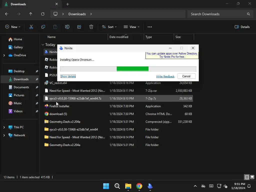Open the Sort dropdown menu
This screenshot has height=192, width=256.
tap(109, 27)
